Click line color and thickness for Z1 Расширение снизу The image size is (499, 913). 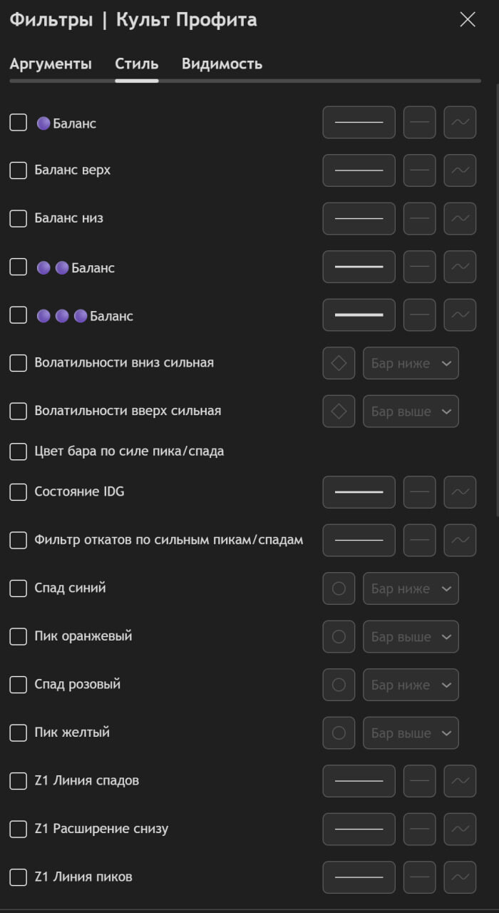359,829
